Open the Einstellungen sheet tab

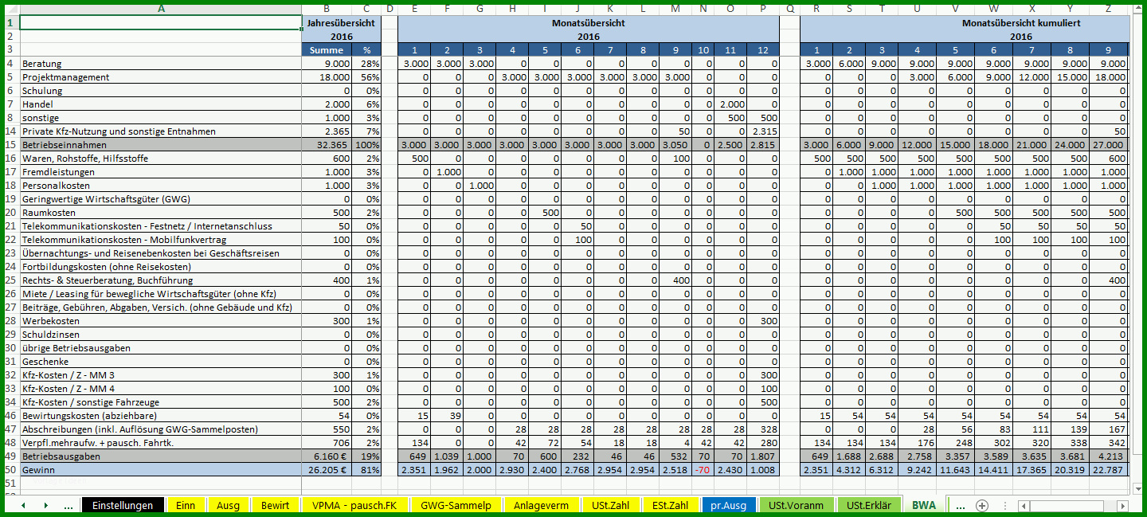123,505
